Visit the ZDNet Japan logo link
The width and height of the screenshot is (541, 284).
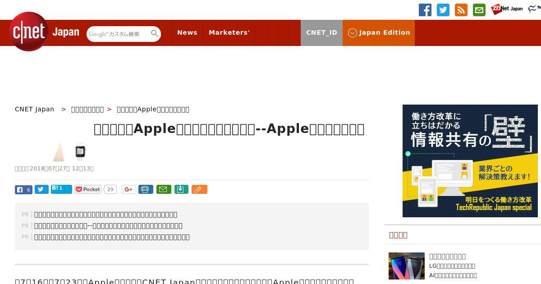click(507, 9)
